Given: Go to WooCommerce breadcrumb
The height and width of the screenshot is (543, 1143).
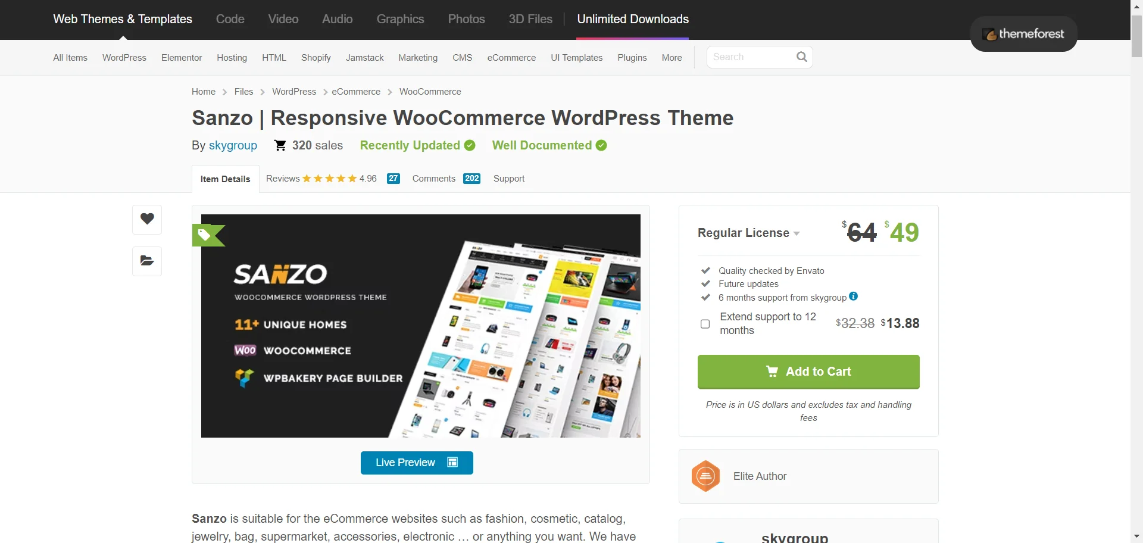Looking at the screenshot, I should click(430, 92).
